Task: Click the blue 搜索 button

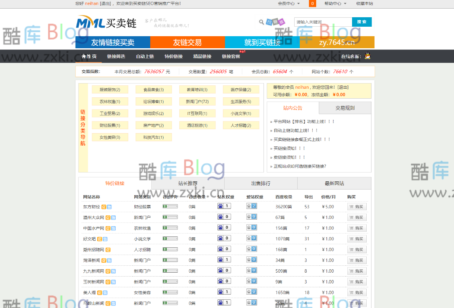Action: coord(362,22)
